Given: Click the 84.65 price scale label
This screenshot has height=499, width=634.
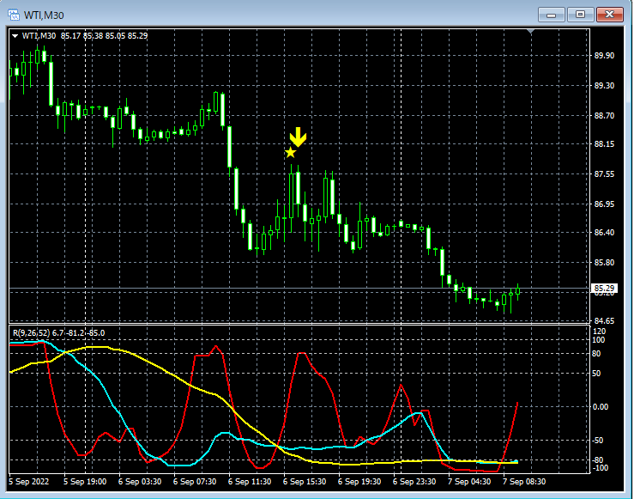Looking at the screenshot, I should coord(604,320).
